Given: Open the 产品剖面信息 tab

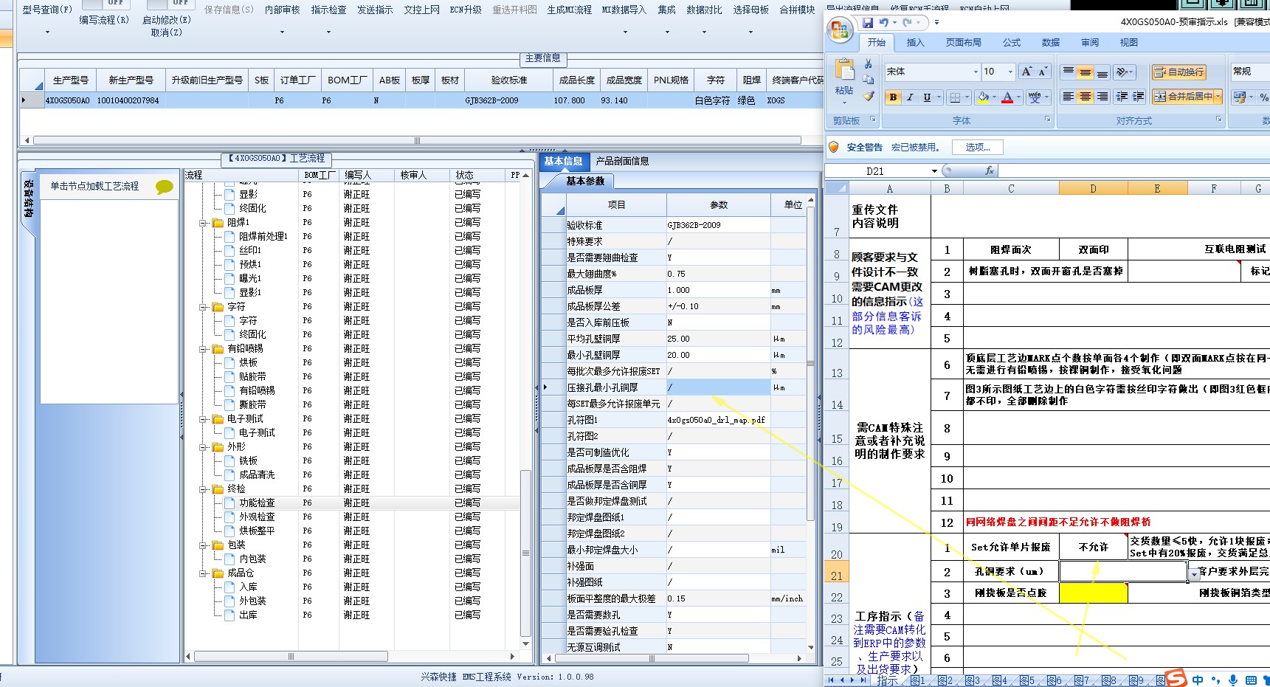Looking at the screenshot, I should [x=622, y=161].
